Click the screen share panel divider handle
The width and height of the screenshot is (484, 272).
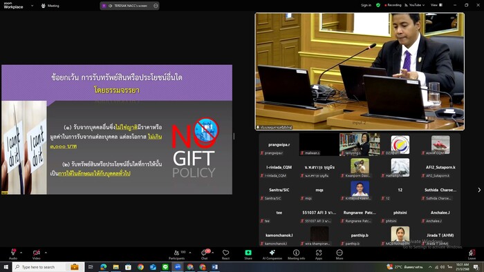[234, 136]
